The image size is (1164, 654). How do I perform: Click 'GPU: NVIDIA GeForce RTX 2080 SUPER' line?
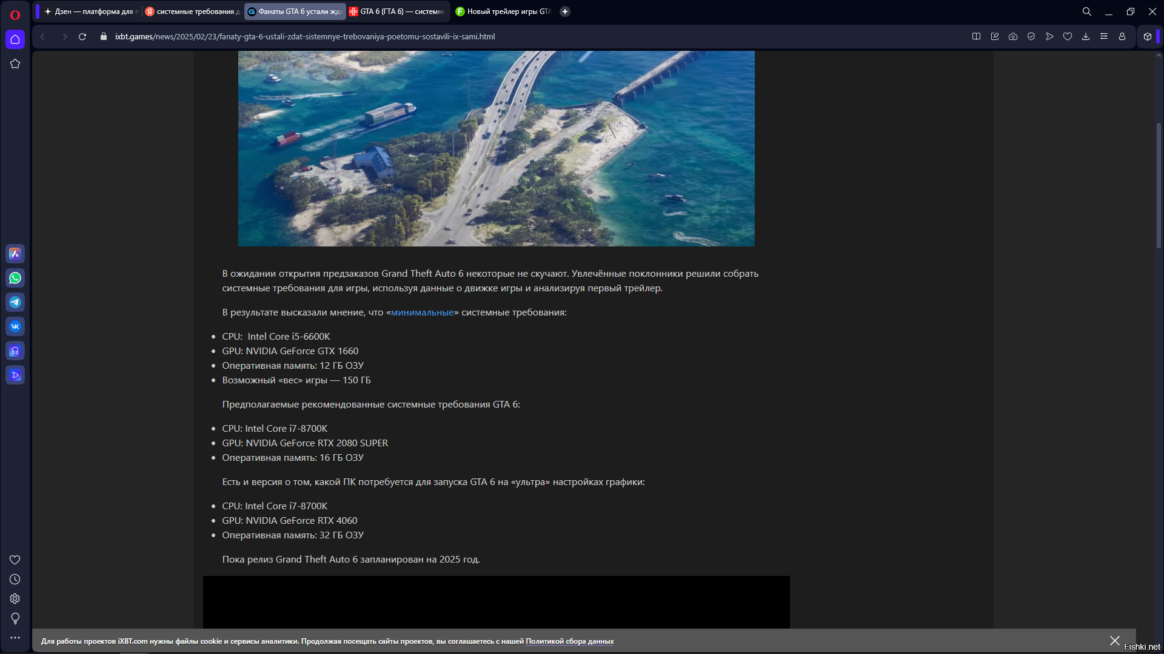tap(305, 443)
